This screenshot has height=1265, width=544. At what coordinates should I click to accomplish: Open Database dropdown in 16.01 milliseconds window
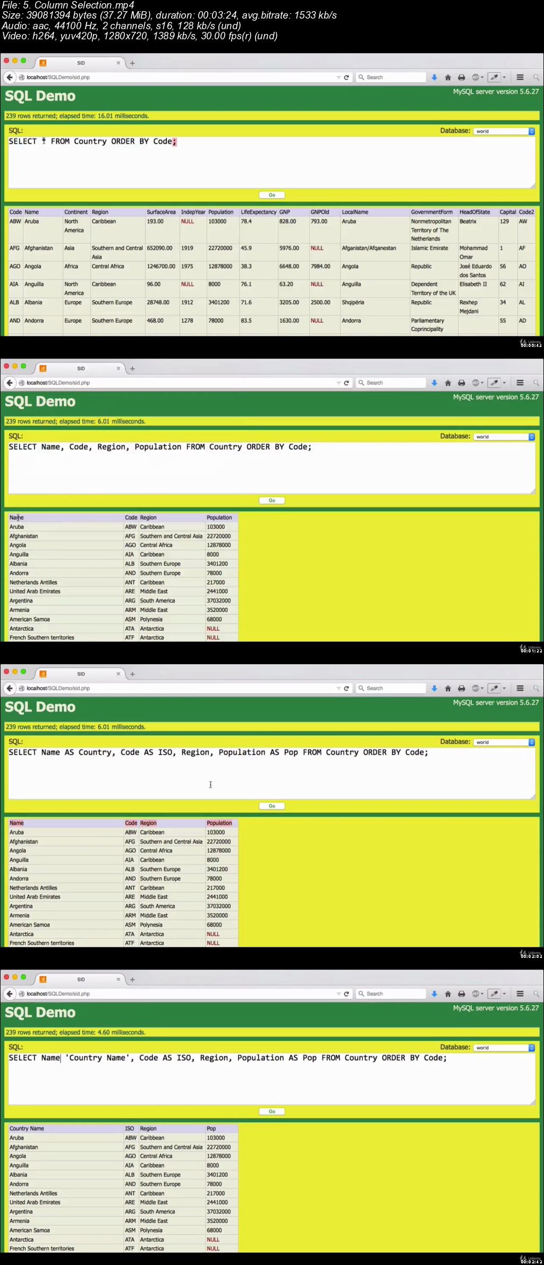[504, 131]
